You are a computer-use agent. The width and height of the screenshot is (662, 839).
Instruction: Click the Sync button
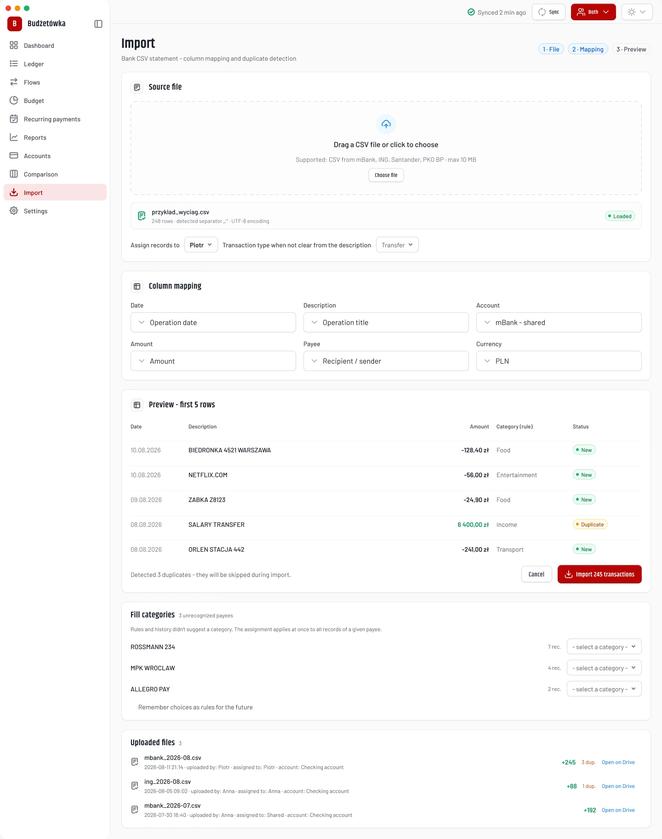pyautogui.click(x=548, y=12)
